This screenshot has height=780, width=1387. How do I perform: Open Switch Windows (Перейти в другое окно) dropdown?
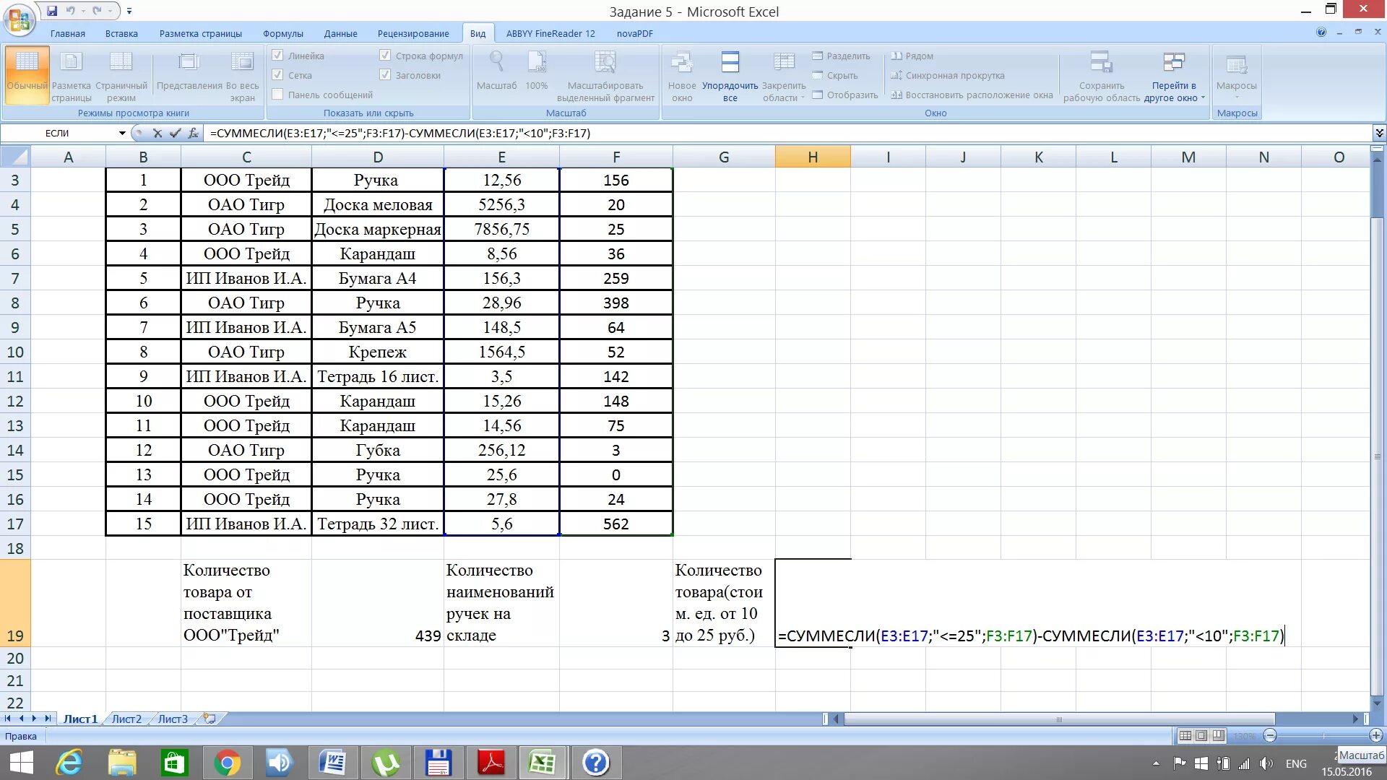click(x=1174, y=76)
